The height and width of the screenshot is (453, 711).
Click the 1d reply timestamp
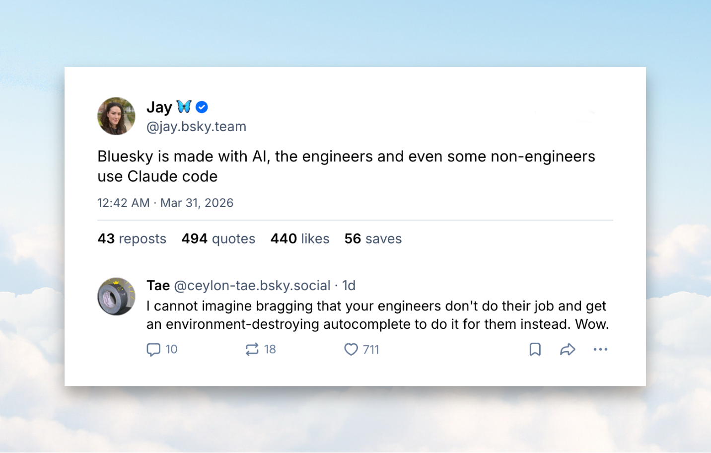349,286
